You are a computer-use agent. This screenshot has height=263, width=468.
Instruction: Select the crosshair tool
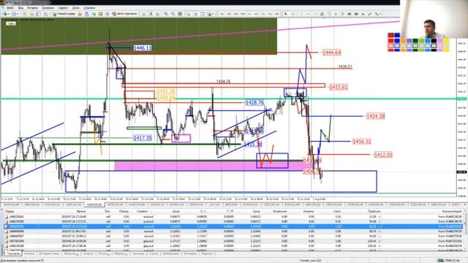tap(292, 14)
